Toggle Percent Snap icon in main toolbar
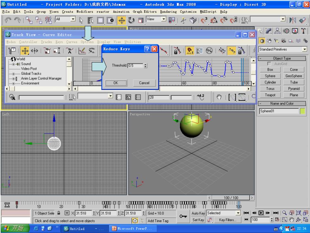The width and height of the screenshot is (310, 233). [224, 20]
